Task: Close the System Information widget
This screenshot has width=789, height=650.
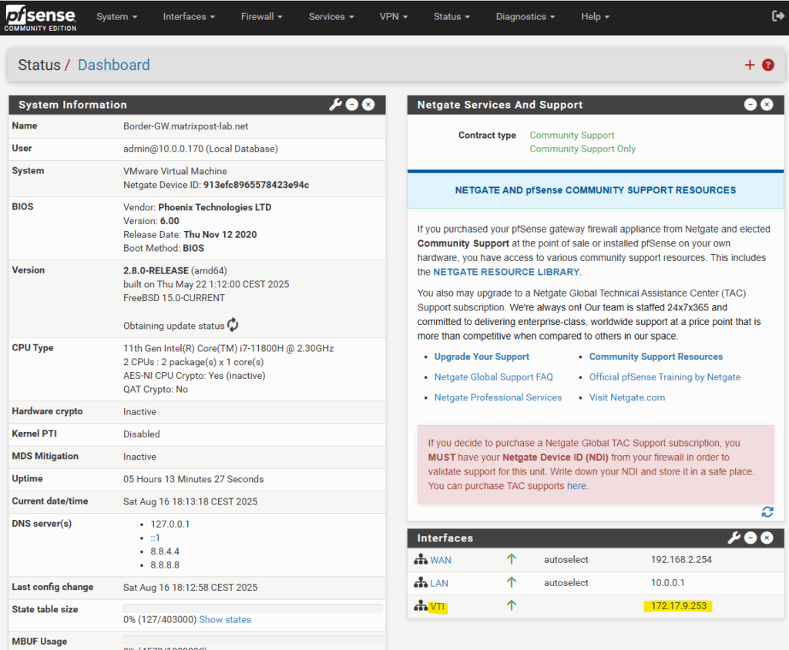Action: 368,104
